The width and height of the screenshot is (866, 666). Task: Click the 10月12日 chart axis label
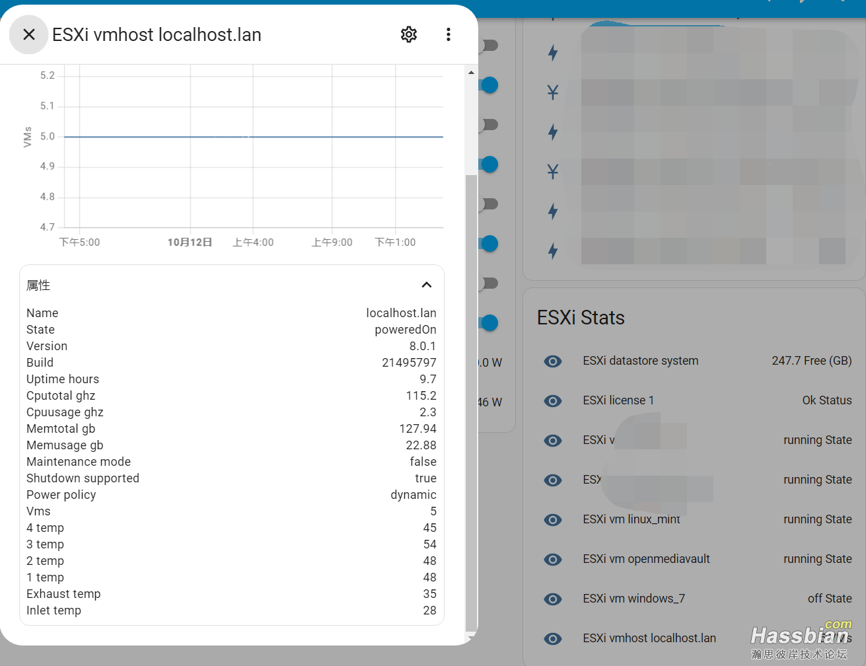click(x=190, y=242)
